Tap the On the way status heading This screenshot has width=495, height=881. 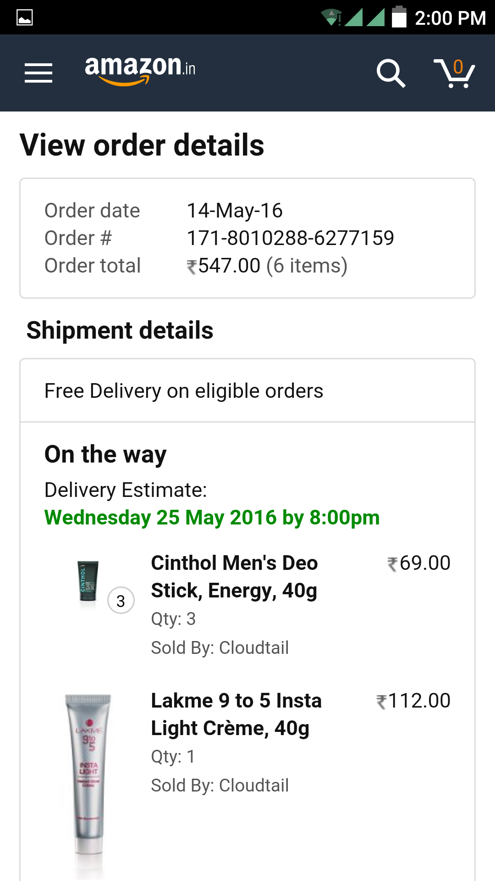tap(105, 455)
